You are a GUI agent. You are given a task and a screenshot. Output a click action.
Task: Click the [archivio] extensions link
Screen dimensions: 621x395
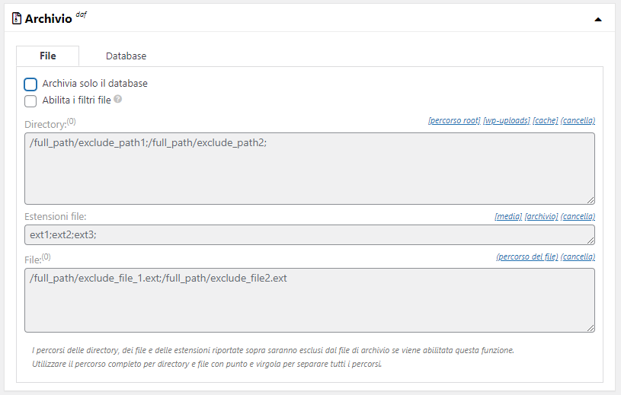point(541,217)
